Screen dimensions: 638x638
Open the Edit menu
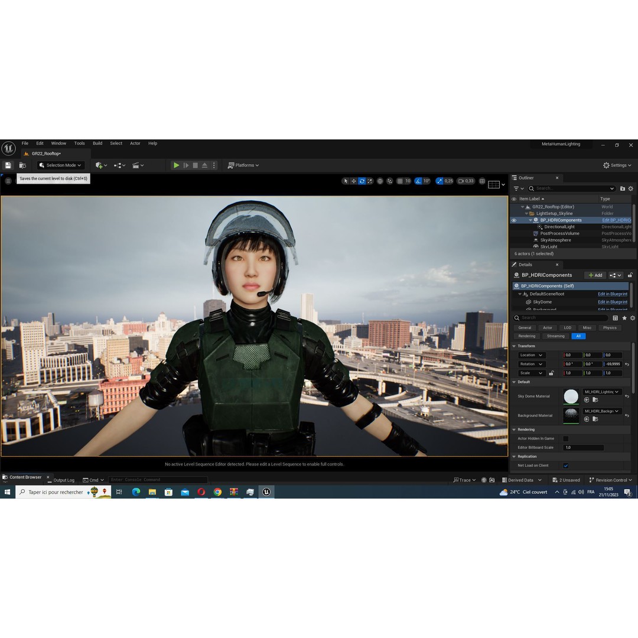coord(40,143)
